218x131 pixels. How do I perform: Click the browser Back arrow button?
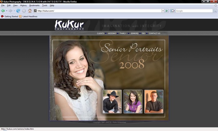3,11
